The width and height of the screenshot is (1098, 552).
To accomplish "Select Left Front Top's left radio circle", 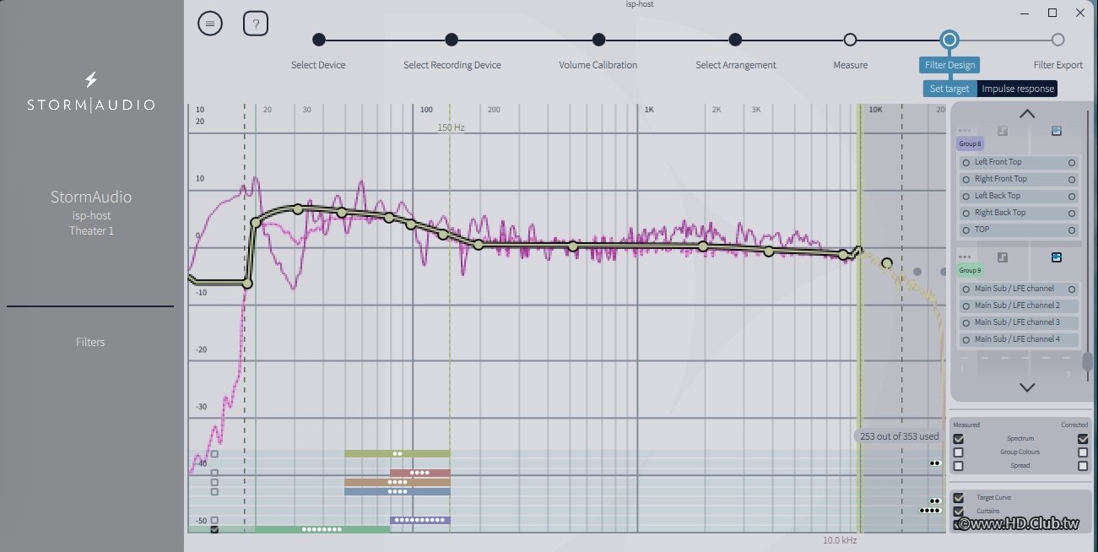I will [965, 162].
